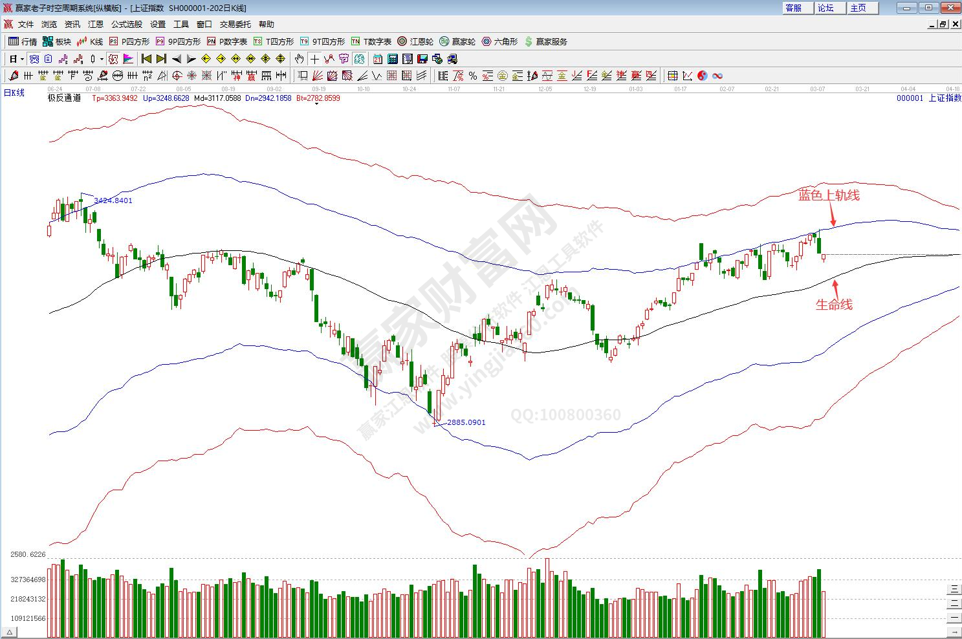Toggle the percent line tool
Image resolution: width=962 pixels, height=639 pixels.
[x=473, y=76]
